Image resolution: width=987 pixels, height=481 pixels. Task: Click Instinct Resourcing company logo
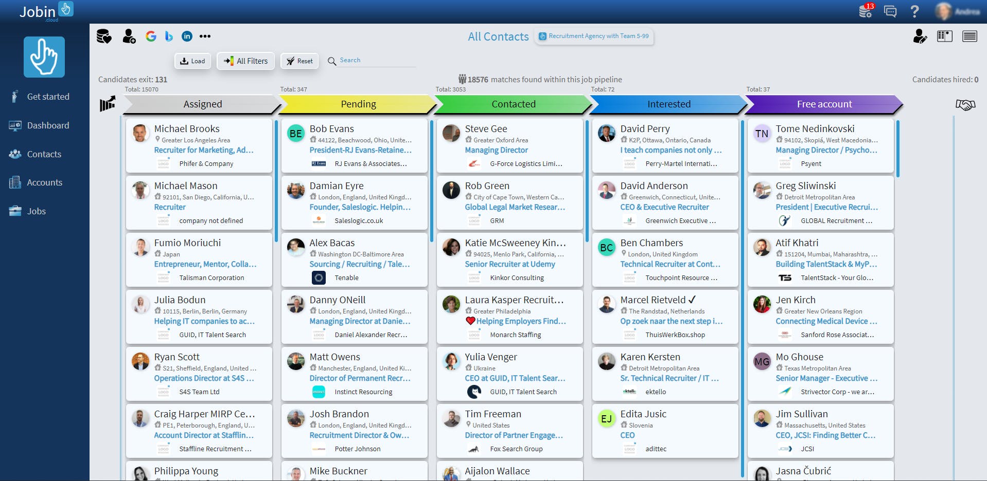coord(319,392)
